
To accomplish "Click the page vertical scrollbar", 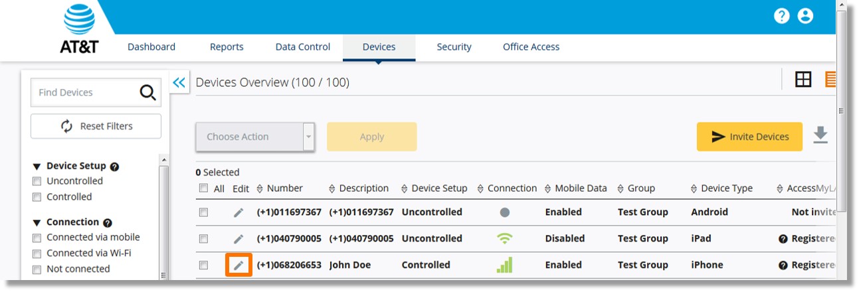I will [x=841, y=110].
